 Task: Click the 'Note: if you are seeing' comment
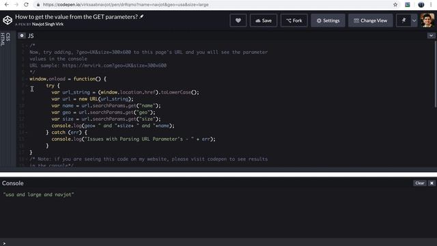(x=148, y=159)
